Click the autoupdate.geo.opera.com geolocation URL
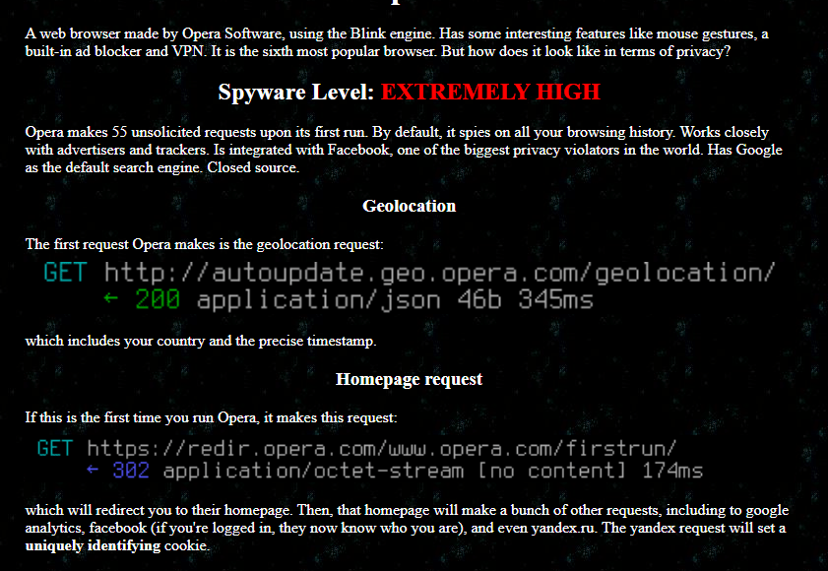Image resolution: width=828 pixels, height=571 pixels. click(439, 273)
